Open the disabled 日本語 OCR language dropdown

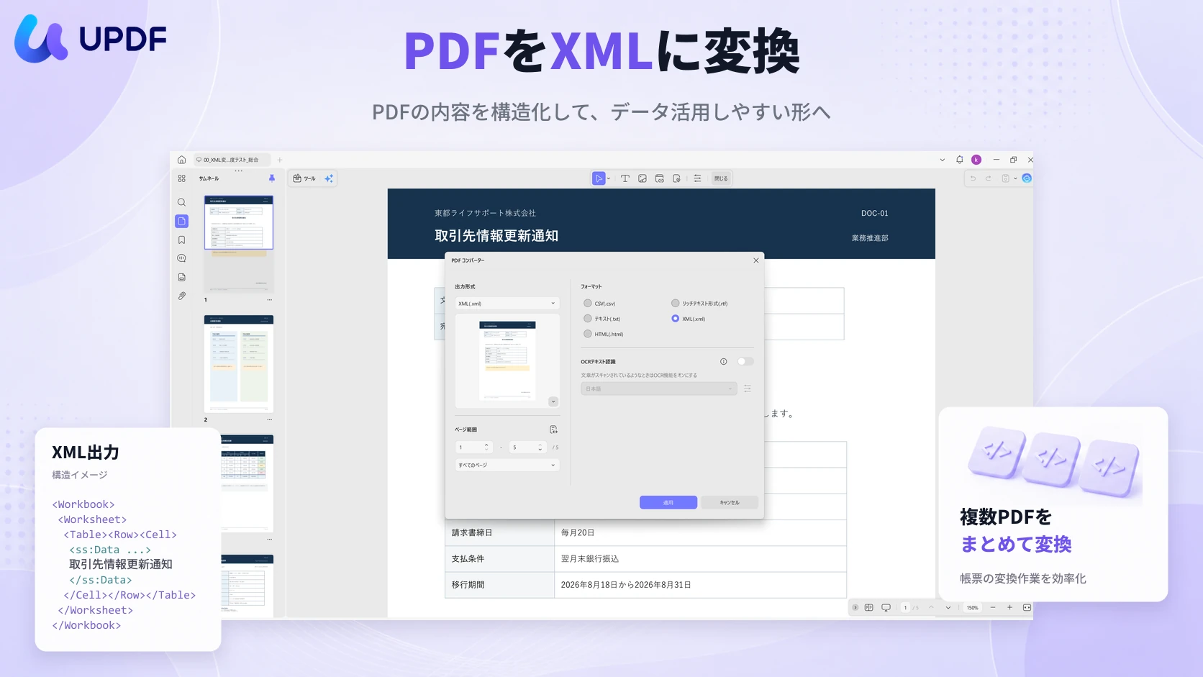659,389
